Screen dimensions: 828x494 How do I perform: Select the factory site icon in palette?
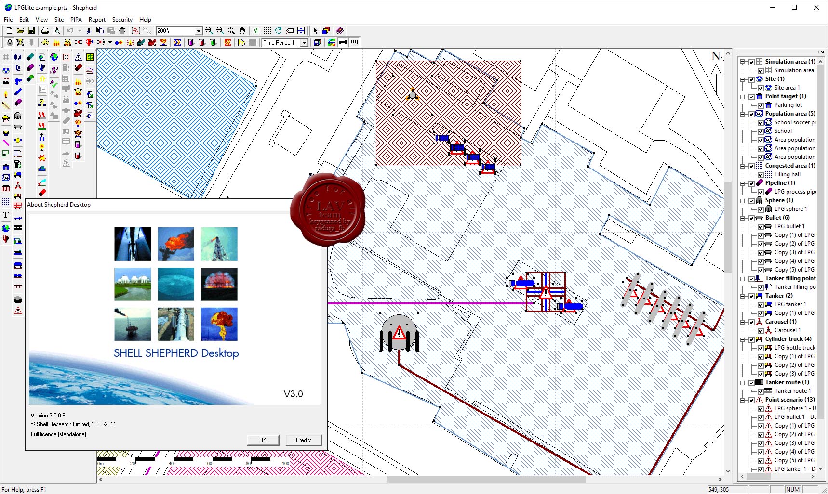pyautogui.click(x=6, y=81)
